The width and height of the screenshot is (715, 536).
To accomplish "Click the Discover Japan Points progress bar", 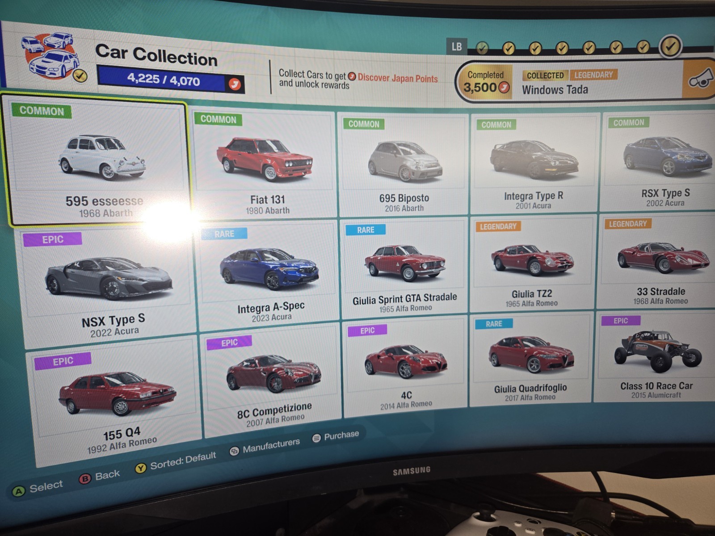I will pyautogui.click(x=171, y=80).
